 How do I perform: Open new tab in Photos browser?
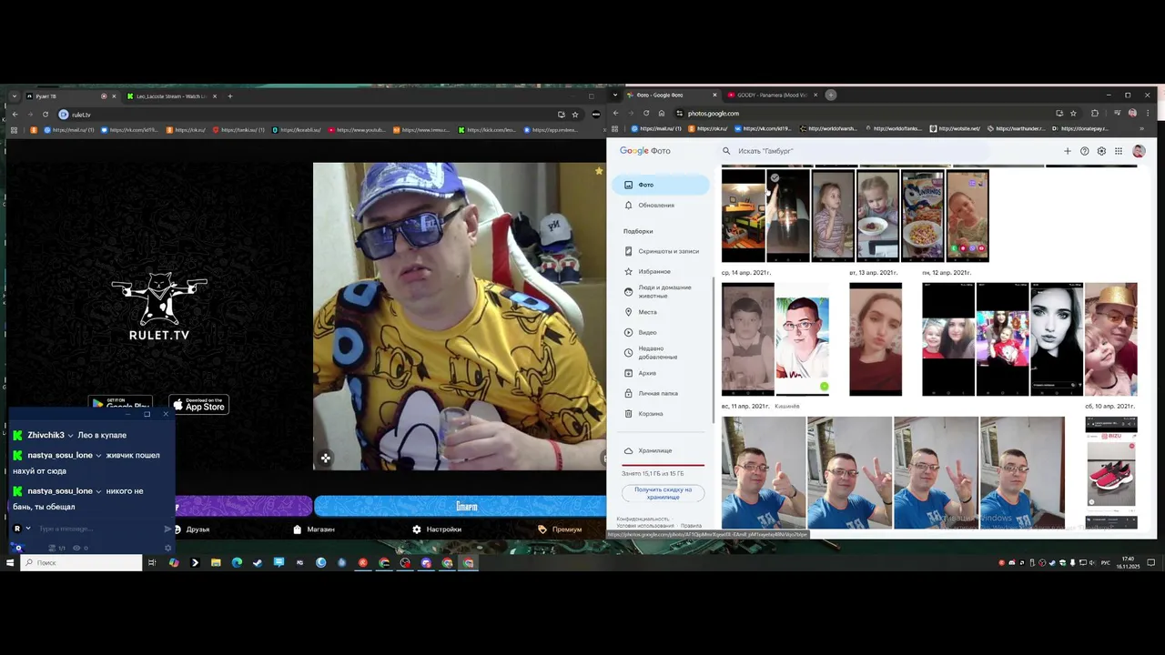pyautogui.click(x=831, y=95)
